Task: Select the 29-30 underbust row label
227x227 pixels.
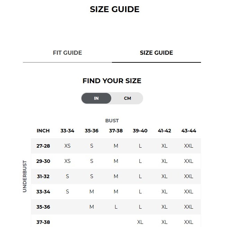Action: click(43, 161)
